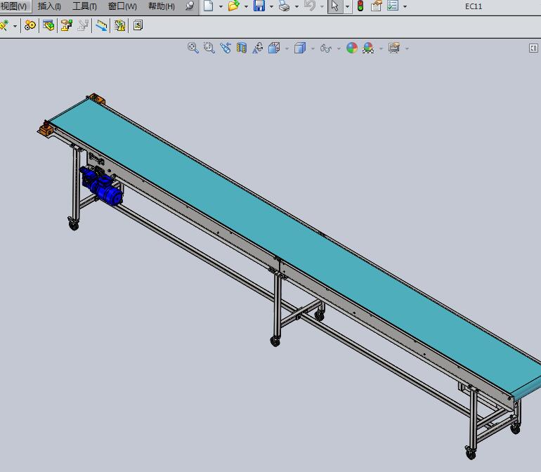Click the Previous View icon

[x=226, y=48]
